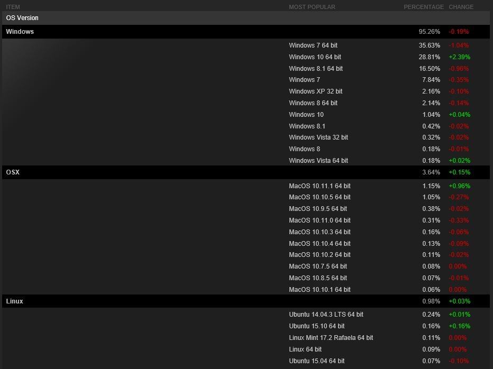Click the Windows Vista 64 bit entry

(x=318, y=161)
